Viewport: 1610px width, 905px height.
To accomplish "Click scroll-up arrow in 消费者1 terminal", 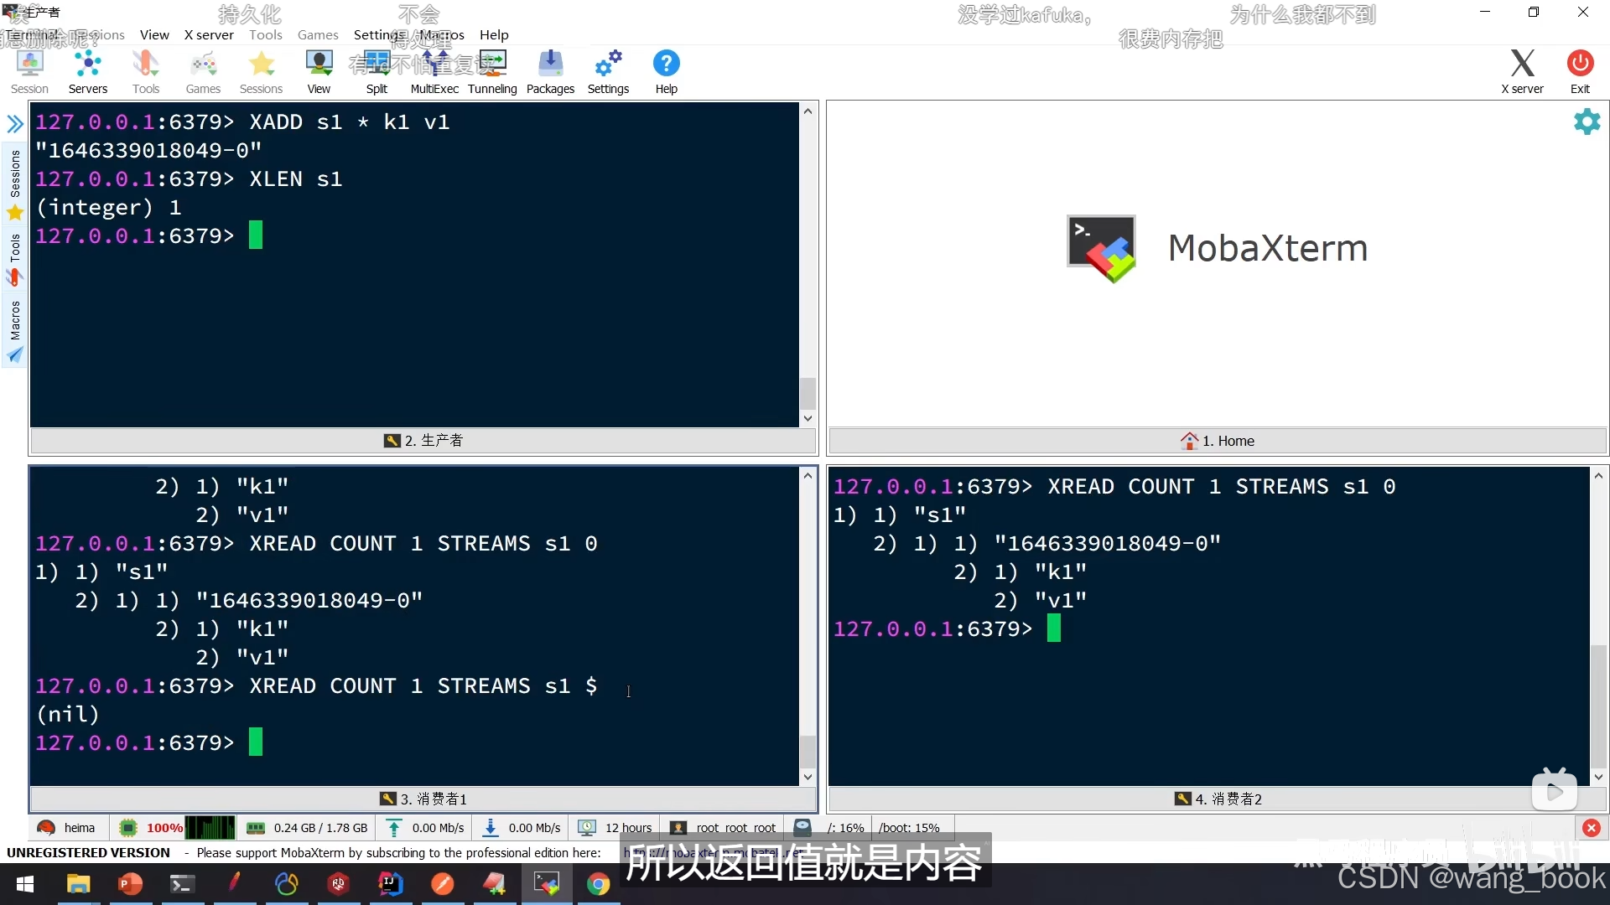I will point(808,475).
